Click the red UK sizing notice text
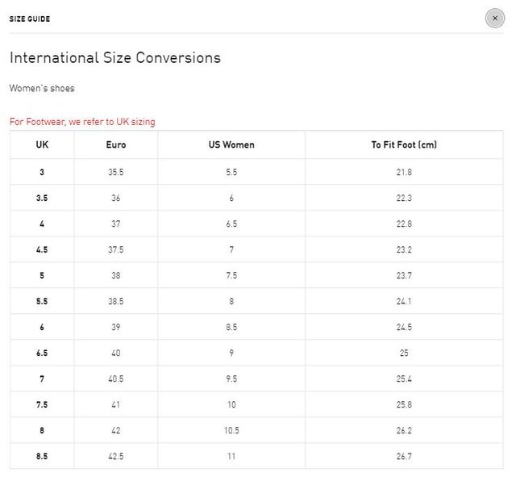This screenshot has height=481, width=516. point(82,122)
